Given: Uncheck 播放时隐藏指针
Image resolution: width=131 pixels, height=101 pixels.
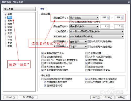Looking at the screenshot, I should [86, 63].
